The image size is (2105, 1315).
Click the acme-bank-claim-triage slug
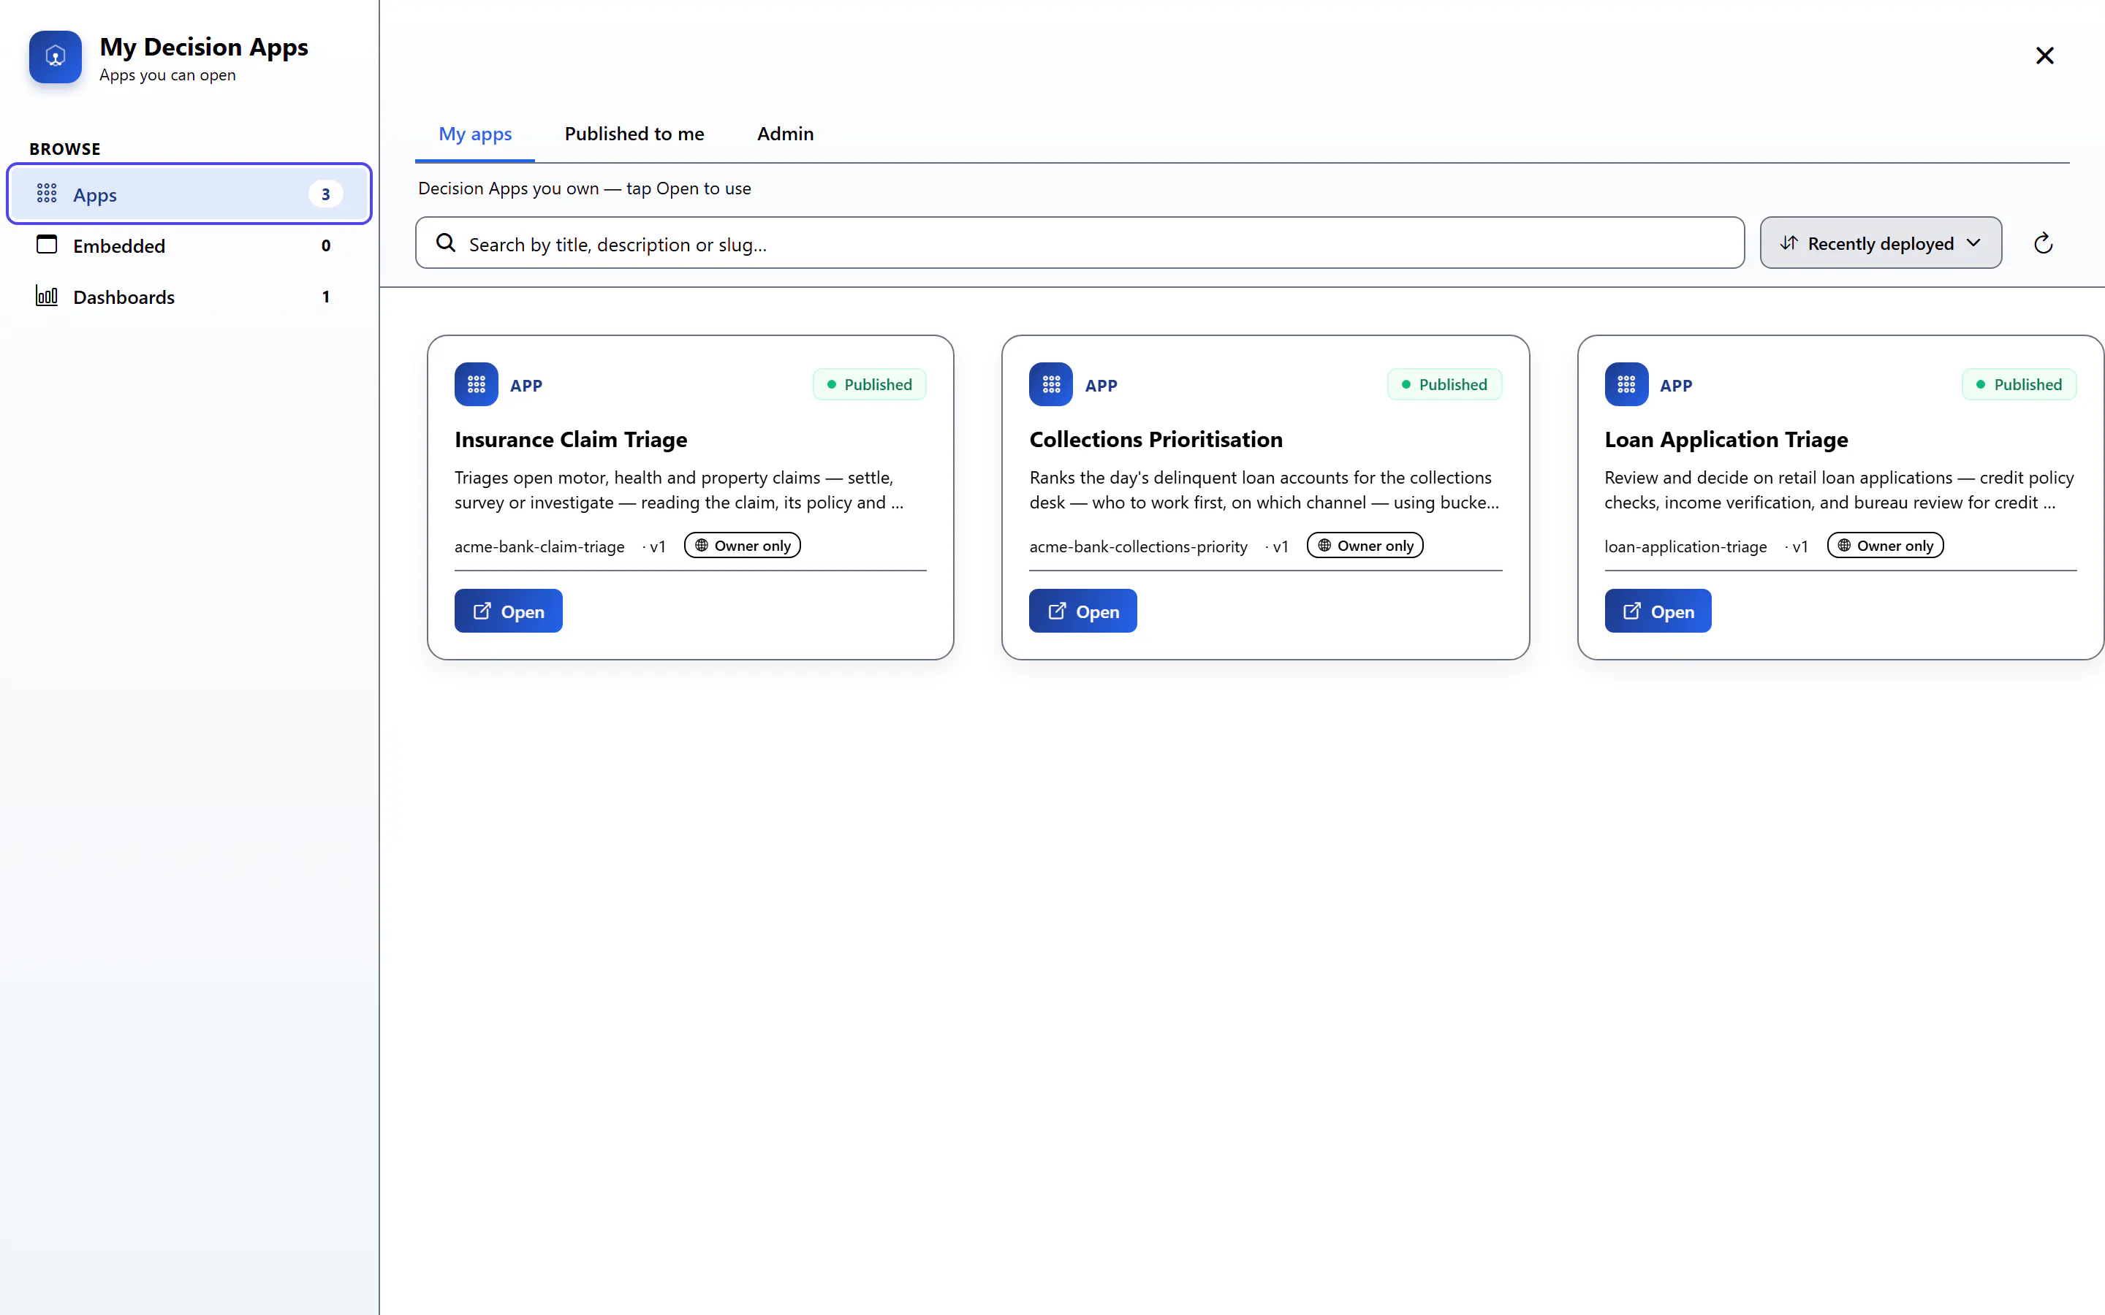point(539,546)
